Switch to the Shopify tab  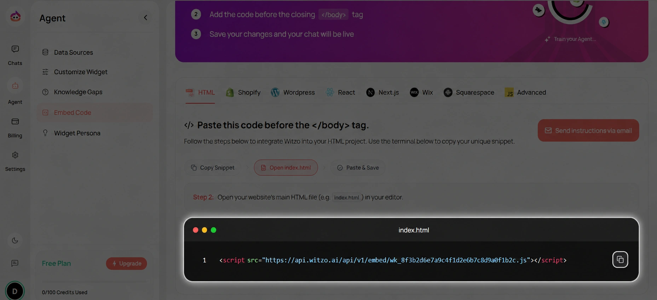pos(243,92)
